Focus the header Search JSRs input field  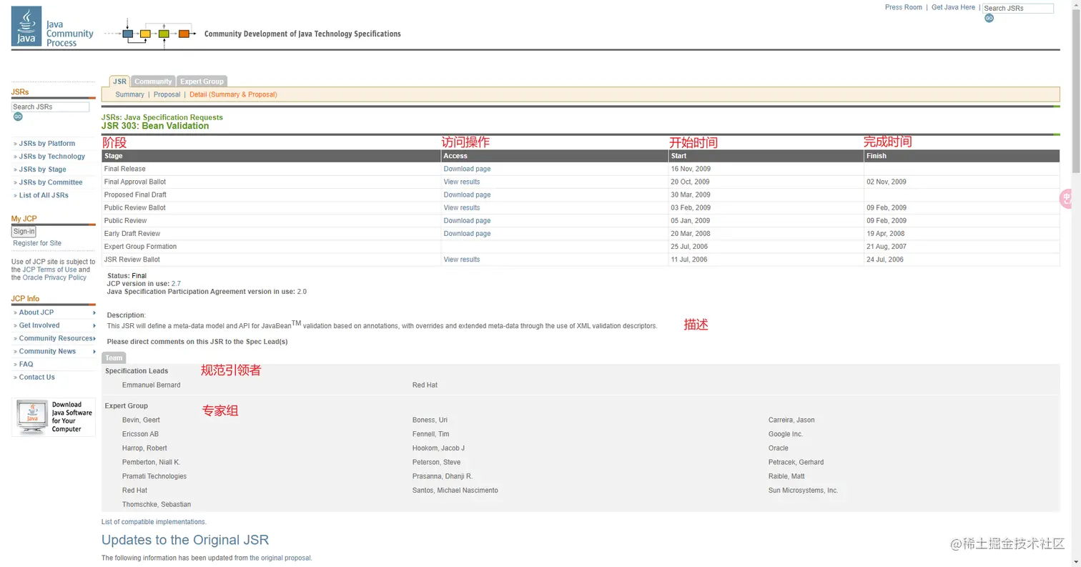[x=1017, y=9]
